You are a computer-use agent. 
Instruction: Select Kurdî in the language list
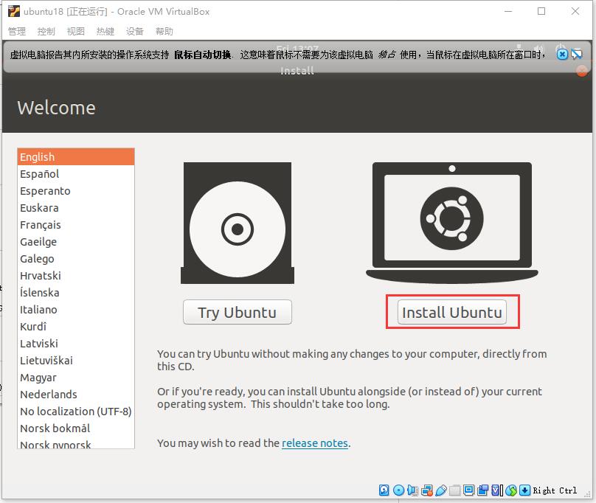click(x=76, y=326)
